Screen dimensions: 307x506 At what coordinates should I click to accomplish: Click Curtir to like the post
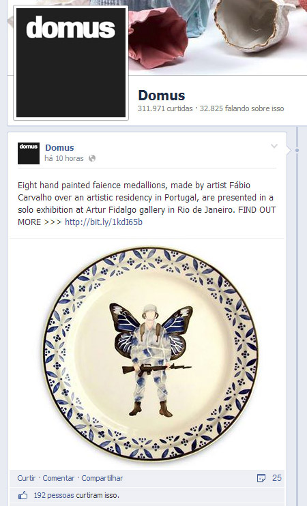[27, 478]
